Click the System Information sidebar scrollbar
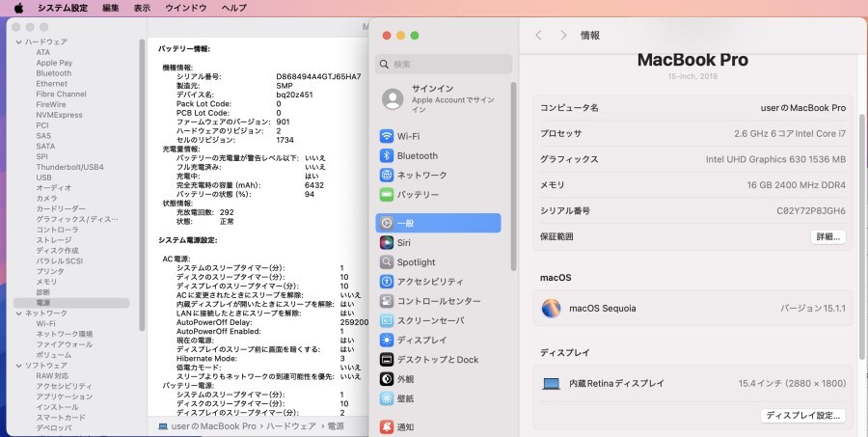The image size is (868, 437). point(142,184)
